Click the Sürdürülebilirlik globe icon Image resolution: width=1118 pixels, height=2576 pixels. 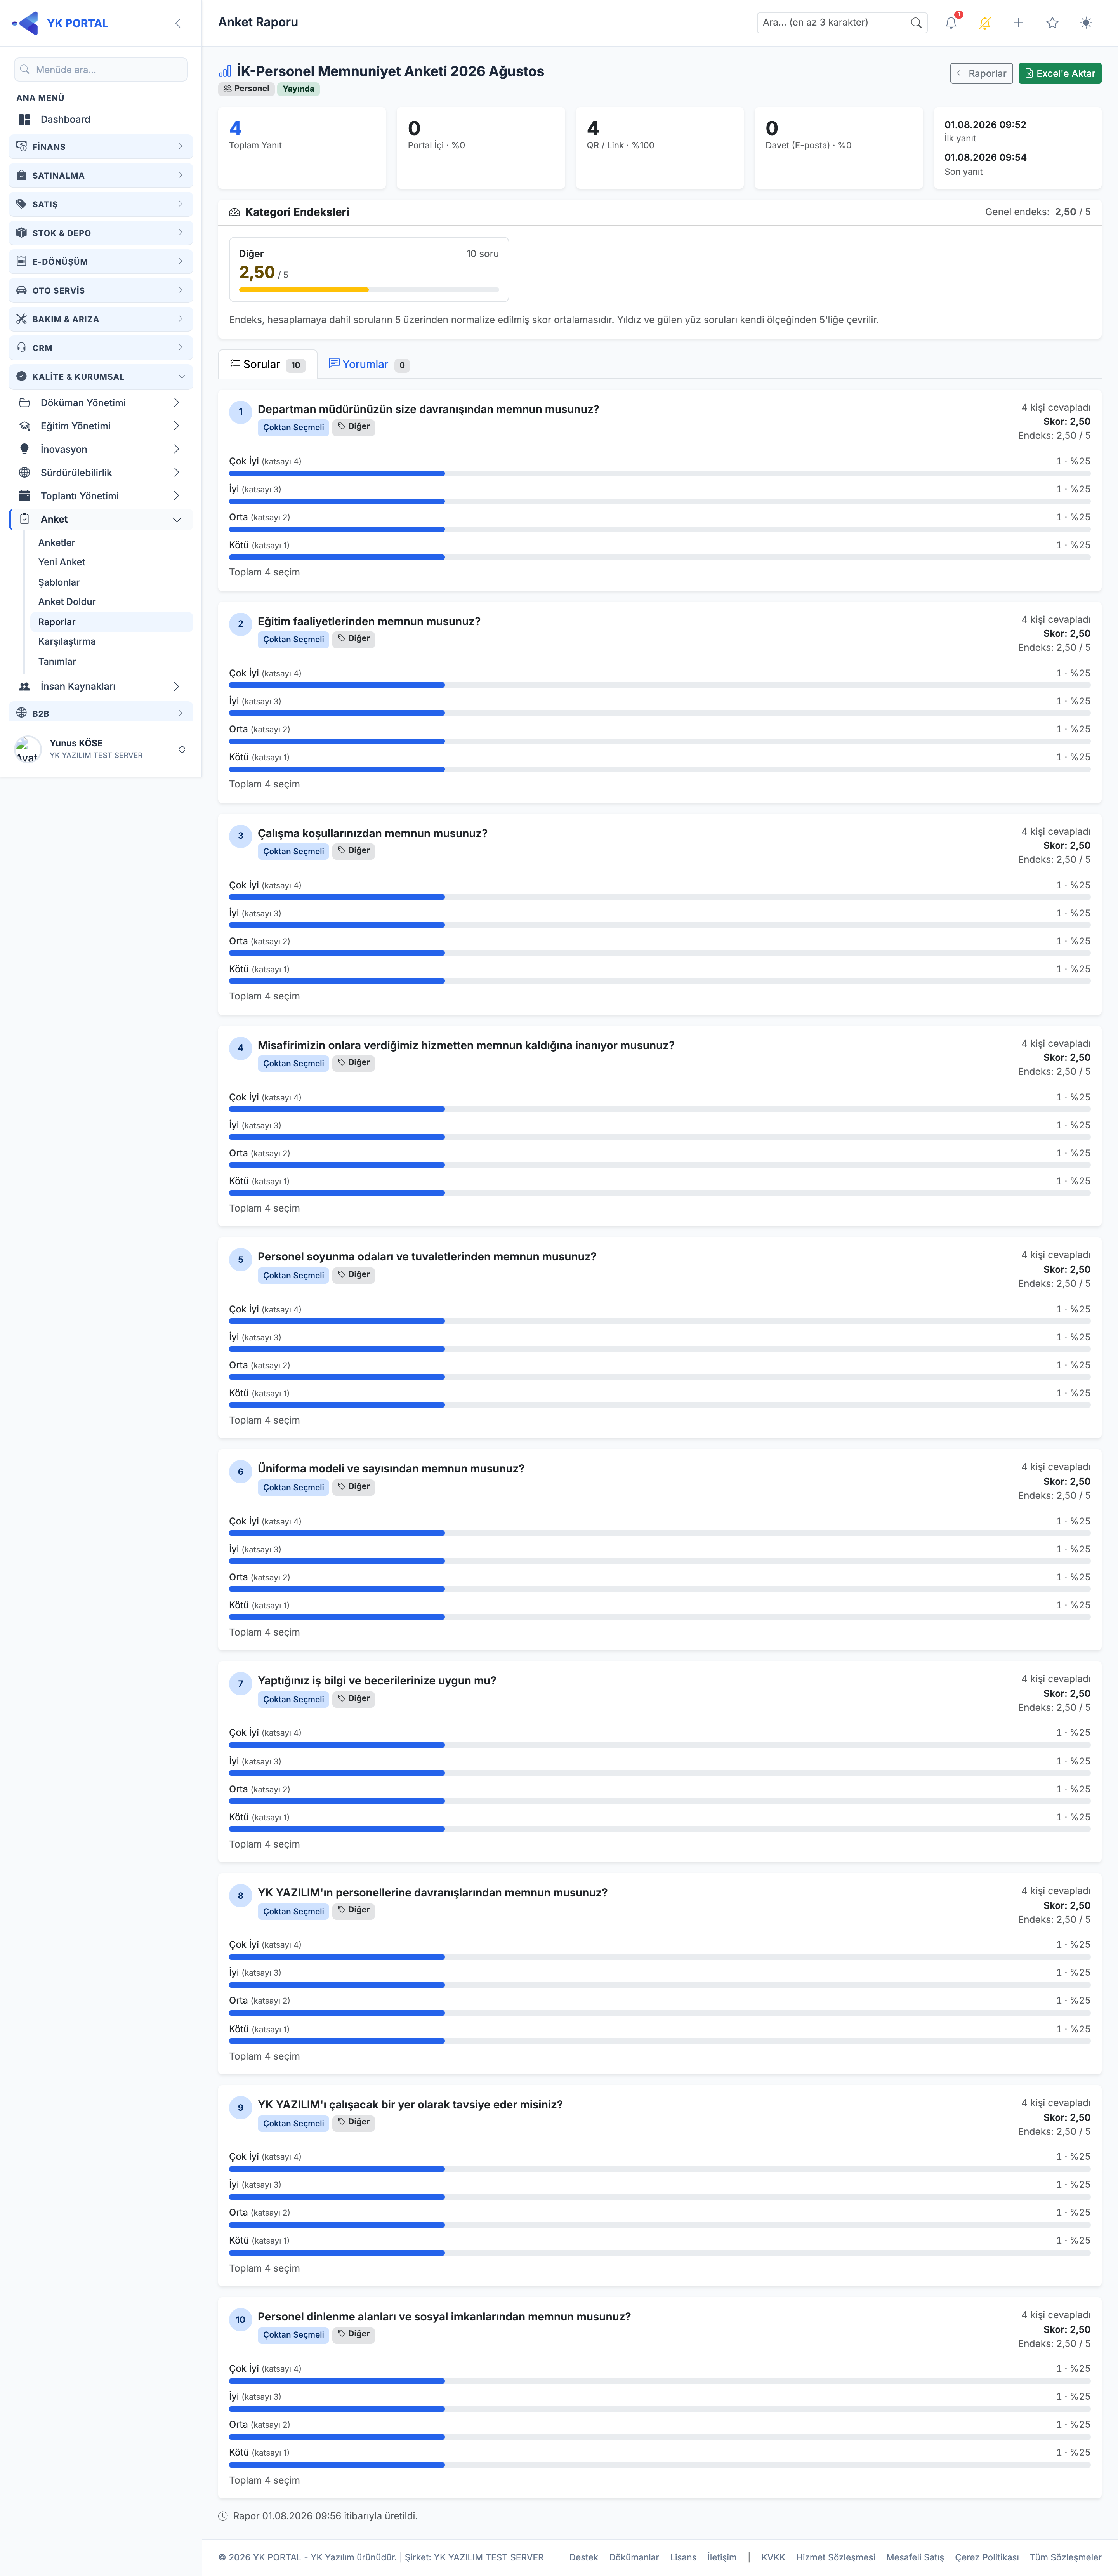point(24,473)
